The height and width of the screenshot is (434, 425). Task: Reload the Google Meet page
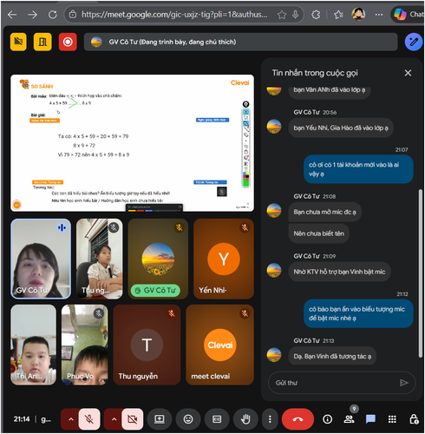pos(52,14)
